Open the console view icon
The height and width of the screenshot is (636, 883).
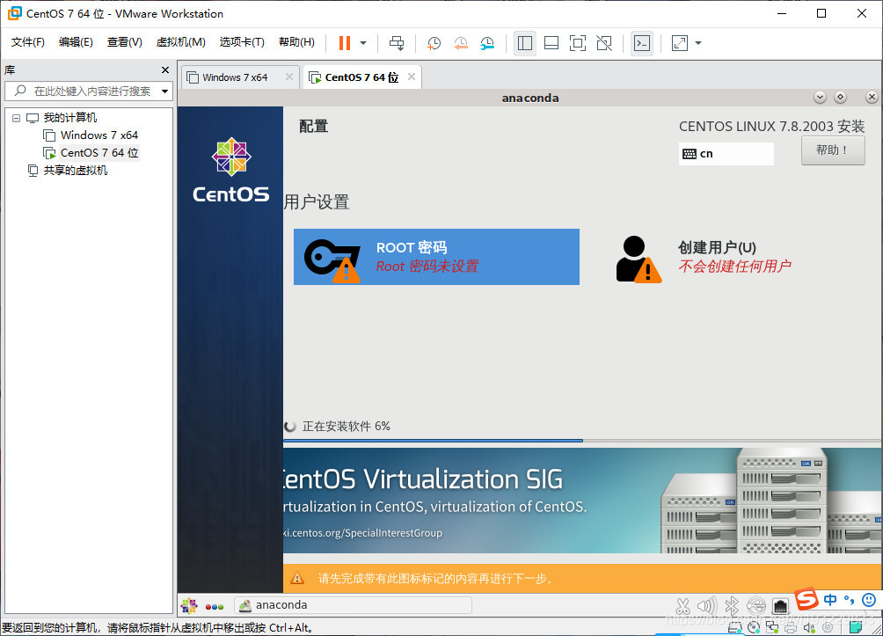[642, 43]
